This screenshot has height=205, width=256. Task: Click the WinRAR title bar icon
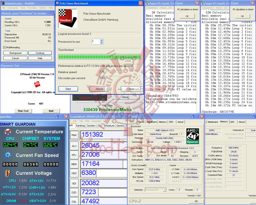[3, 3]
